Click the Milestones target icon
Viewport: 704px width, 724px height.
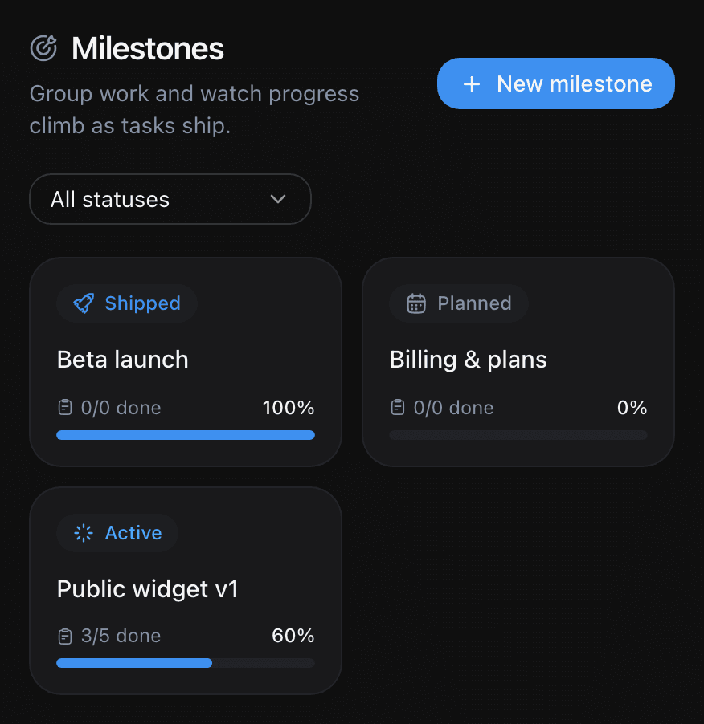tap(43, 48)
